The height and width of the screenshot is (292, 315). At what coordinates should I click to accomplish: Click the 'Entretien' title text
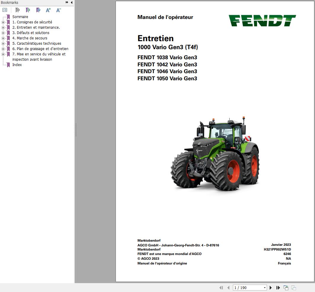[x=156, y=38]
